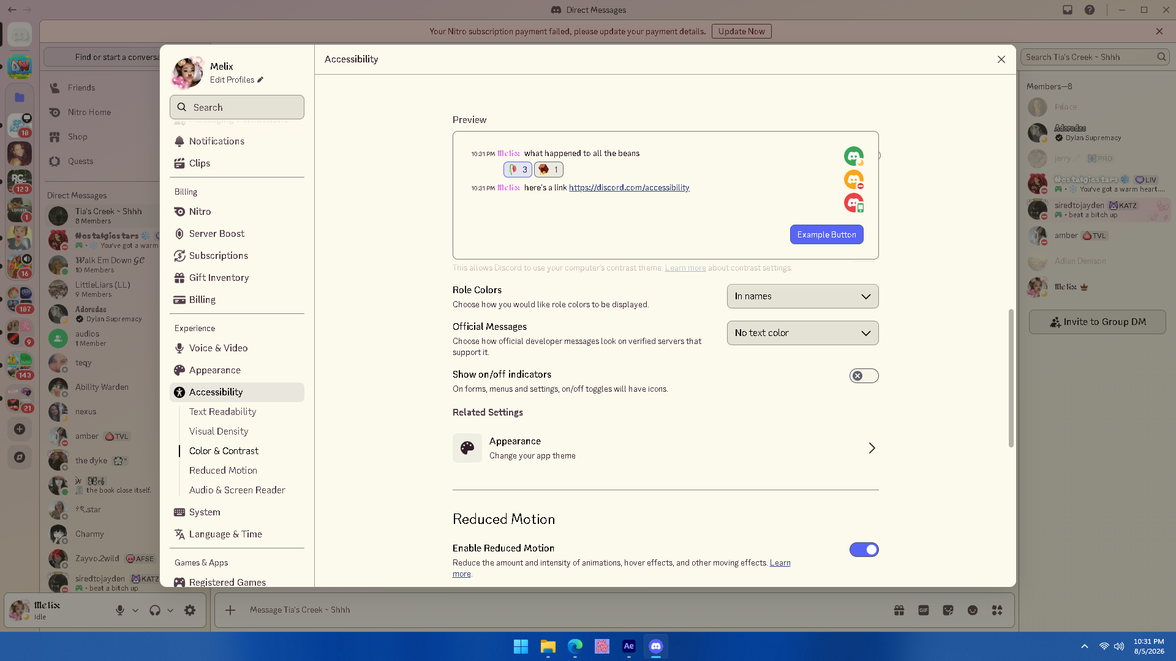Click Edit Profiles pencil link

pyautogui.click(x=236, y=80)
